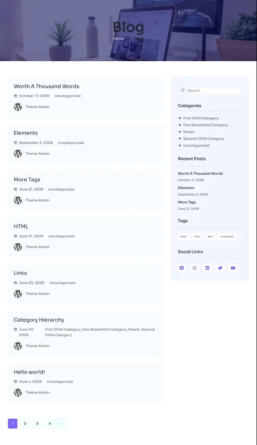Open More Tags in Recent Posts
This screenshot has height=445, width=257.
(x=187, y=202)
